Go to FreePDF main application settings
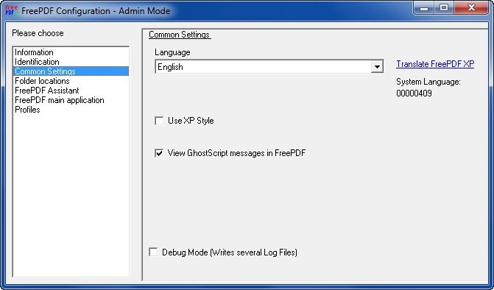Screen dimensions: 494x290 tap(71, 100)
